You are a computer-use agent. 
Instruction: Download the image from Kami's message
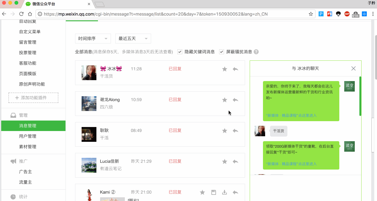(x=225, y=192)
